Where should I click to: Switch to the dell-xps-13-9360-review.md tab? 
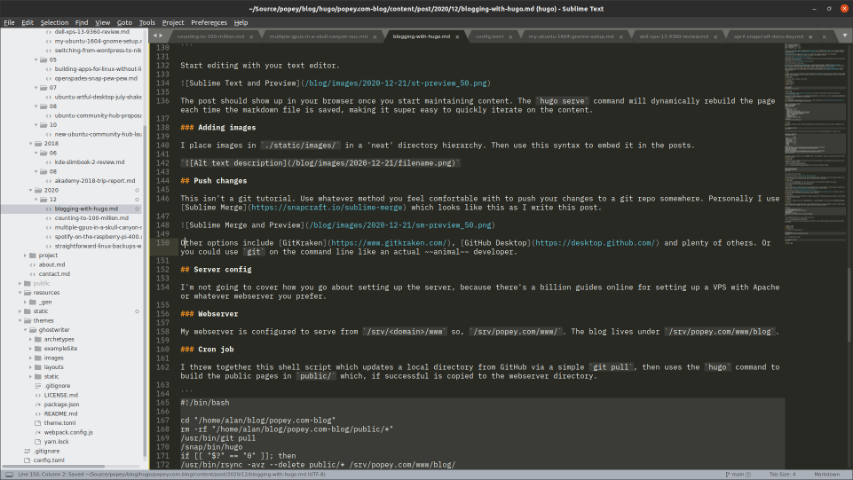click(x=674, y=36)
